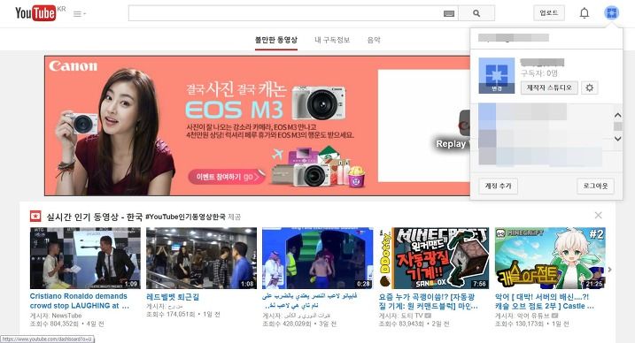Open Cristiano Ronaldo demands title link

[80, 301]
